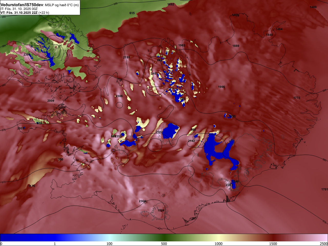
Task: Select the height value 2364
Action: tap(142, 201)
